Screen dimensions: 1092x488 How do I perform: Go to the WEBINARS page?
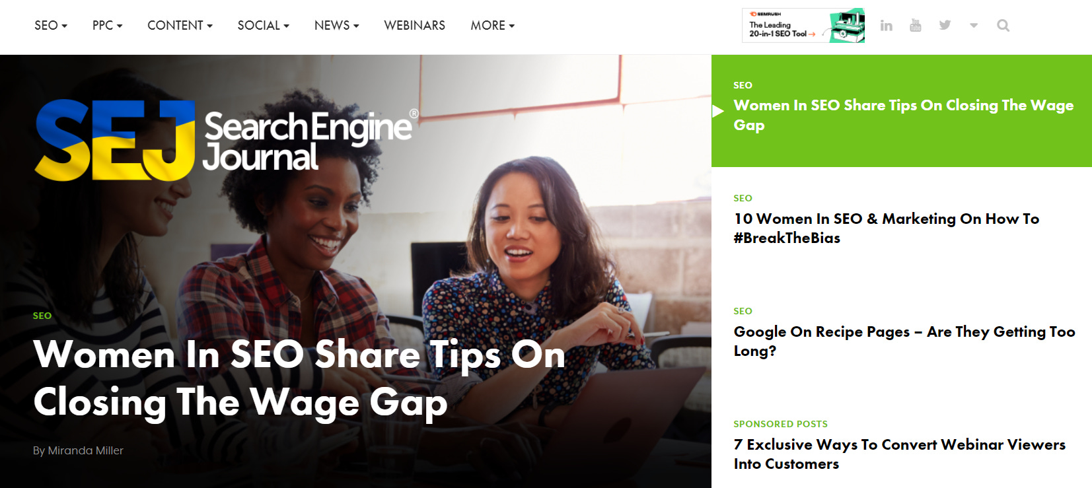[x=414, y=26]
